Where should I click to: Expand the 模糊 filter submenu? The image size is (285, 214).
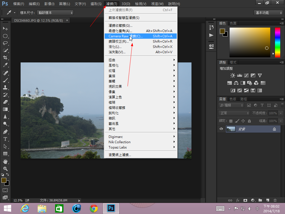pyautogui.click(x=141, y=102)
